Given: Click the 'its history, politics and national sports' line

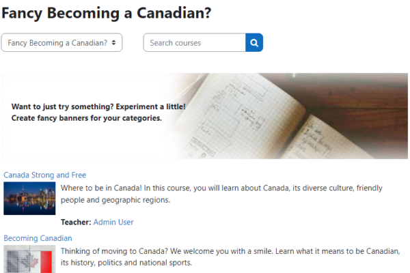Looking at the screenshot, I should click(x=126, y=263).
